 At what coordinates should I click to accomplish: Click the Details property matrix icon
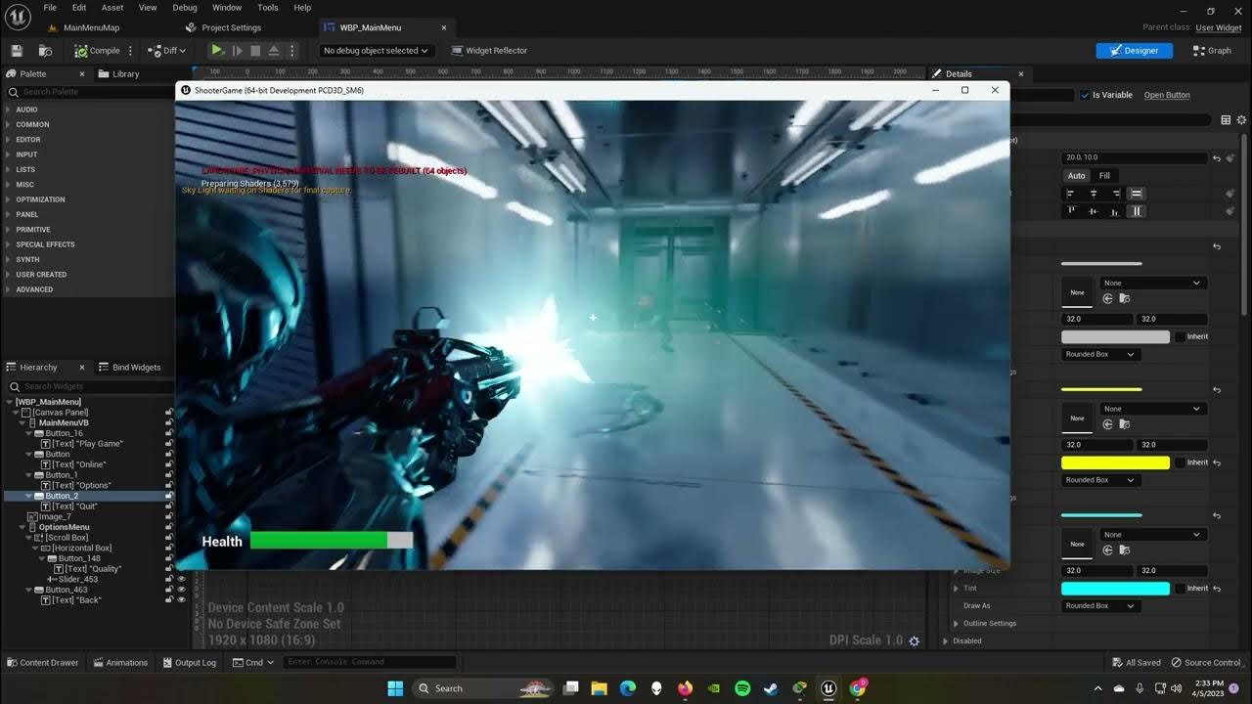point(1226,120)
